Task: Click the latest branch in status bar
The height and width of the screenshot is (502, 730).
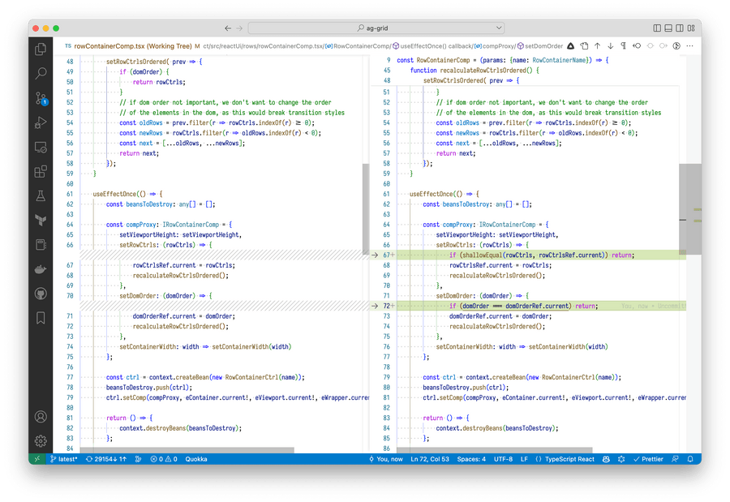Action: 64,459
